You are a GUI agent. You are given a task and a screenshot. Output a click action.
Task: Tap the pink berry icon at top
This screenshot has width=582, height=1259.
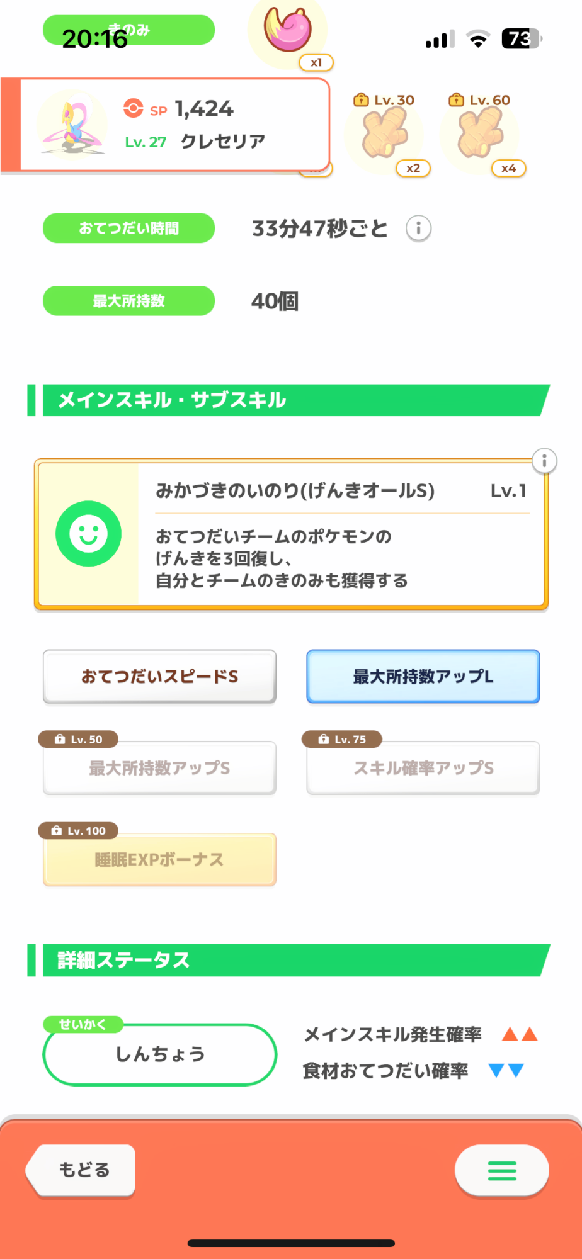288,29
